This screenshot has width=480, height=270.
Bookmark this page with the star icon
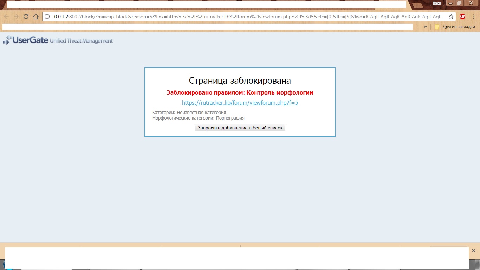point(451,17)
